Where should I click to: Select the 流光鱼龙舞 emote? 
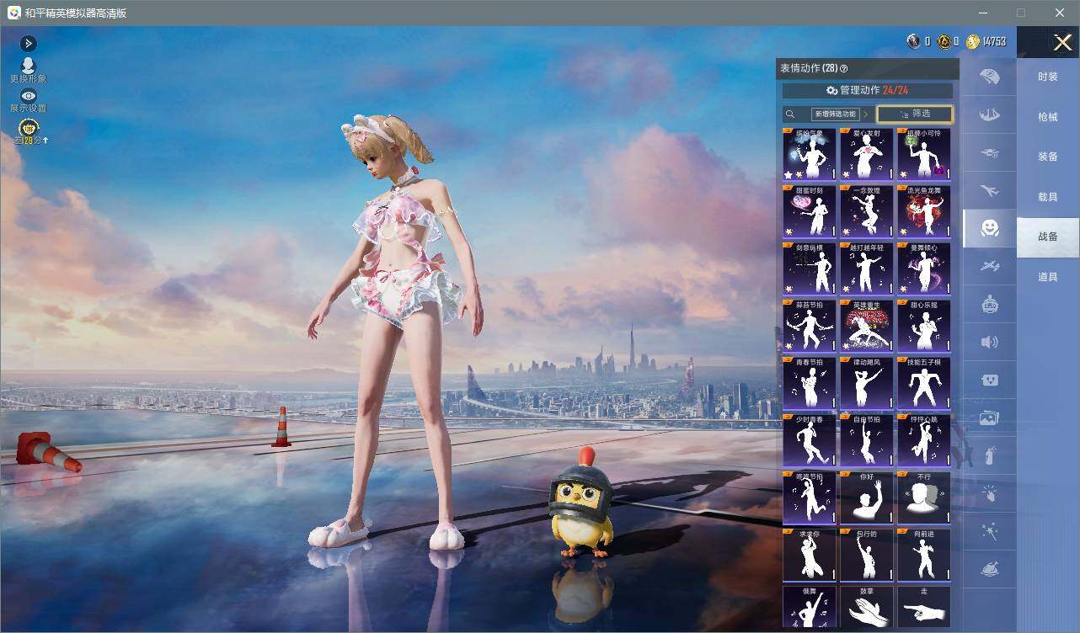pyautogui.click(x=923, y=210)
